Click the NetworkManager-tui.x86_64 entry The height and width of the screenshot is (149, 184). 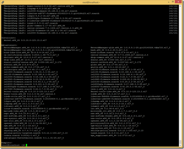tap(43, 50)
